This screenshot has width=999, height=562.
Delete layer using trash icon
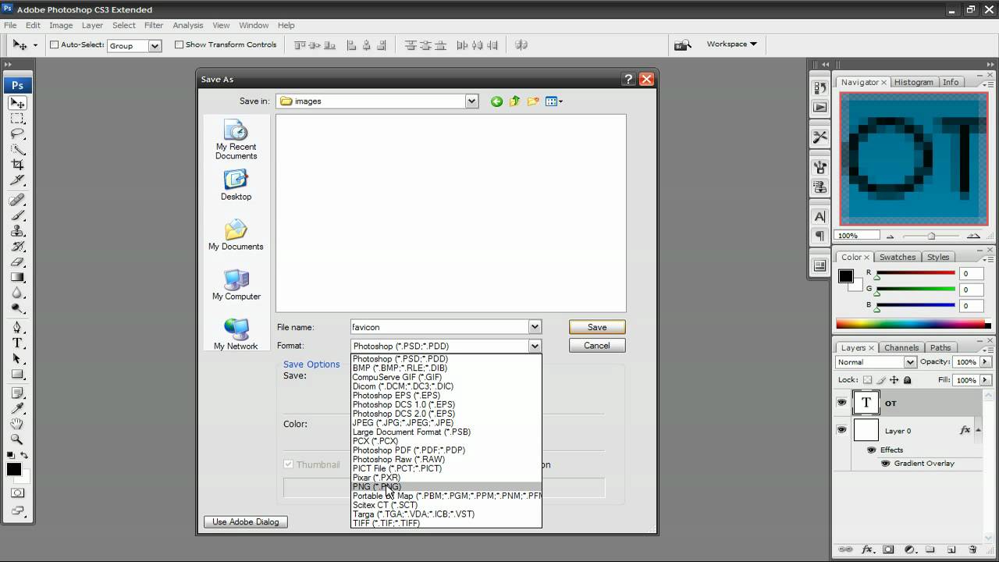tap(972, 550)
